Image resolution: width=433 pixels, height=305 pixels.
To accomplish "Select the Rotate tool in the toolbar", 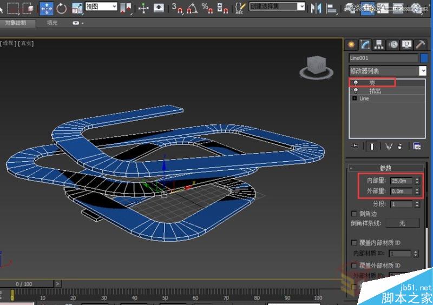I will tap(62, 8).
